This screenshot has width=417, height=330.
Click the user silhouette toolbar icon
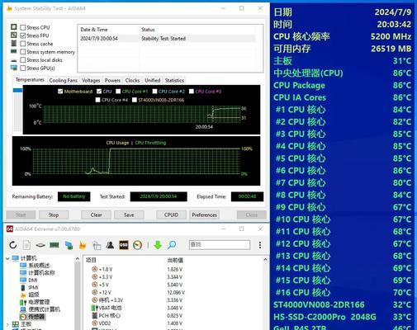click(110, 245)
